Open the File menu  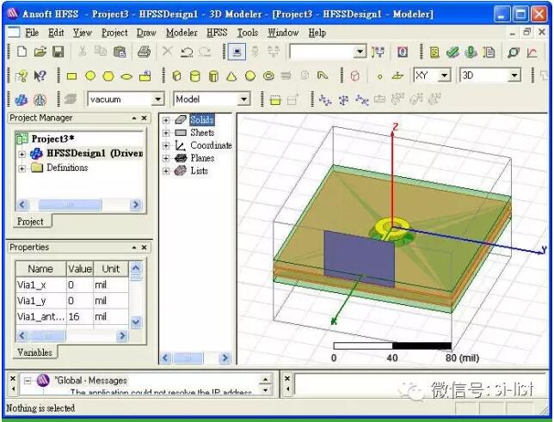pos(32,33)
